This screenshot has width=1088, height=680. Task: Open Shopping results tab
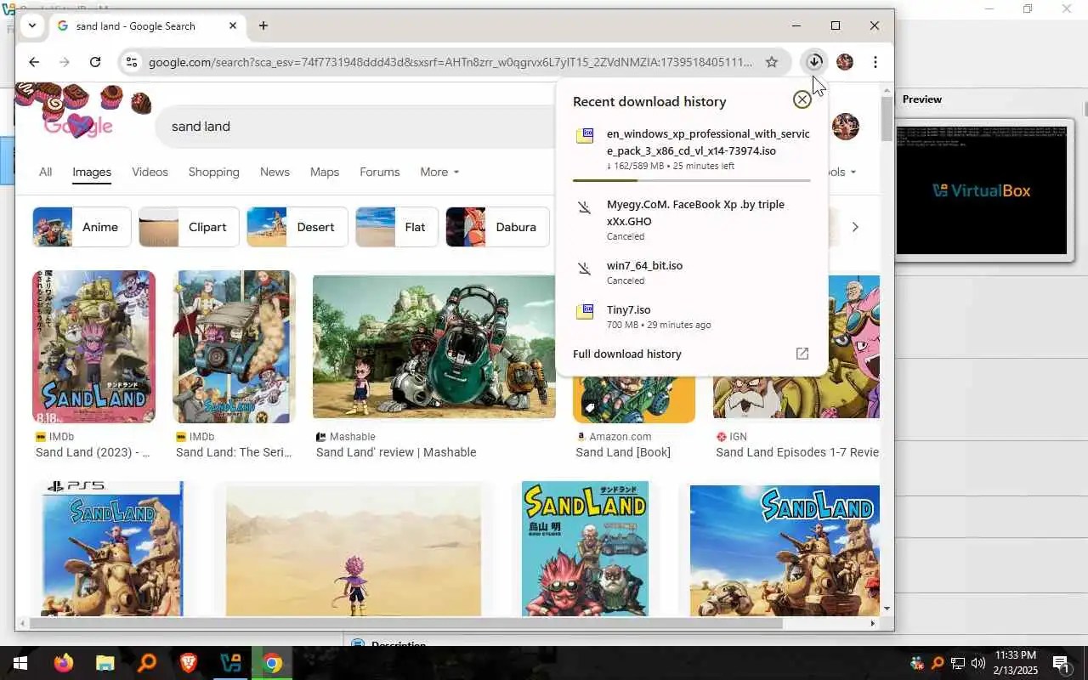point(213,172)
